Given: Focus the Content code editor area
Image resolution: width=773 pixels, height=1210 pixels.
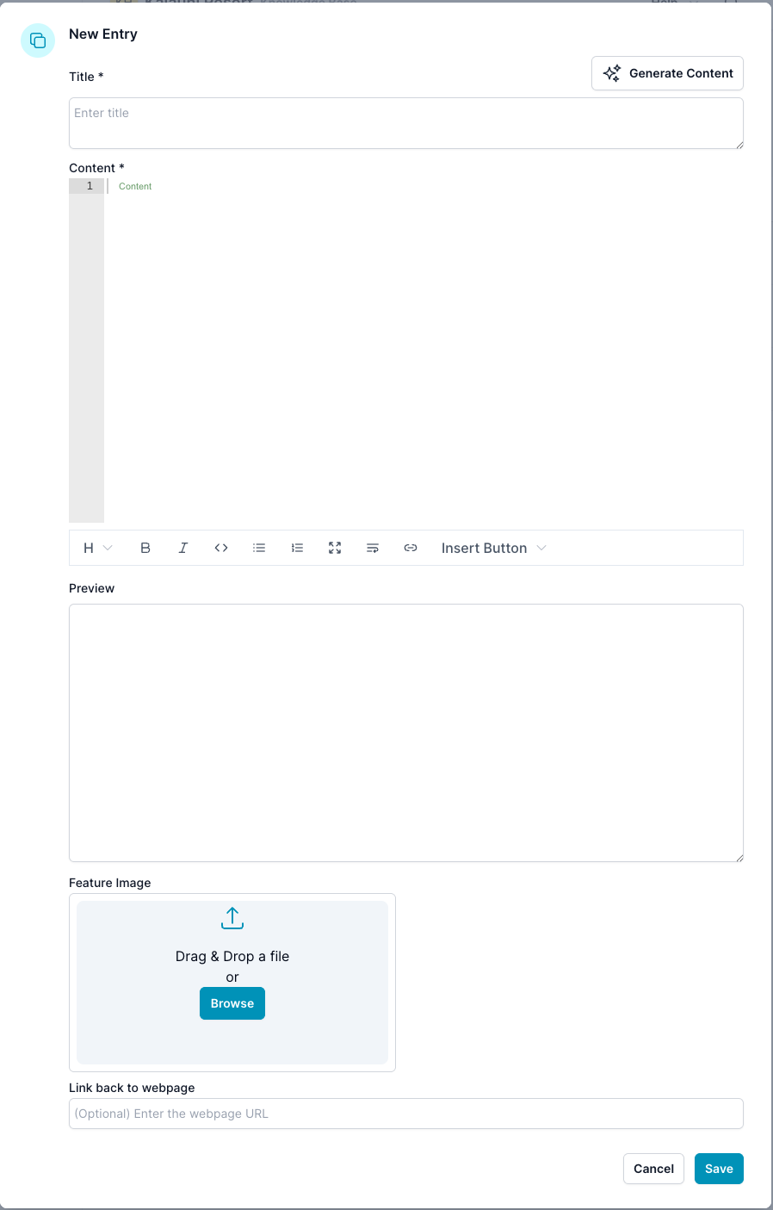Looking at the screenshot, I should coord(424,351).
